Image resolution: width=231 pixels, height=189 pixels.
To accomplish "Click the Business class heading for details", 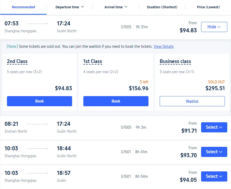I will tap(175, 61).
